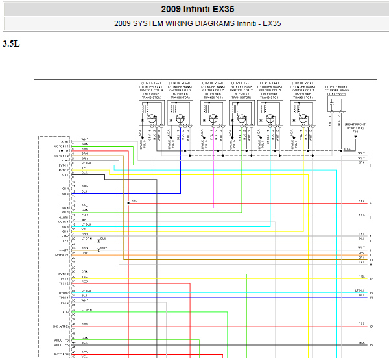
Task: Select the Ignition Coil 4 transistor symbol
Action: click(152, 119)
